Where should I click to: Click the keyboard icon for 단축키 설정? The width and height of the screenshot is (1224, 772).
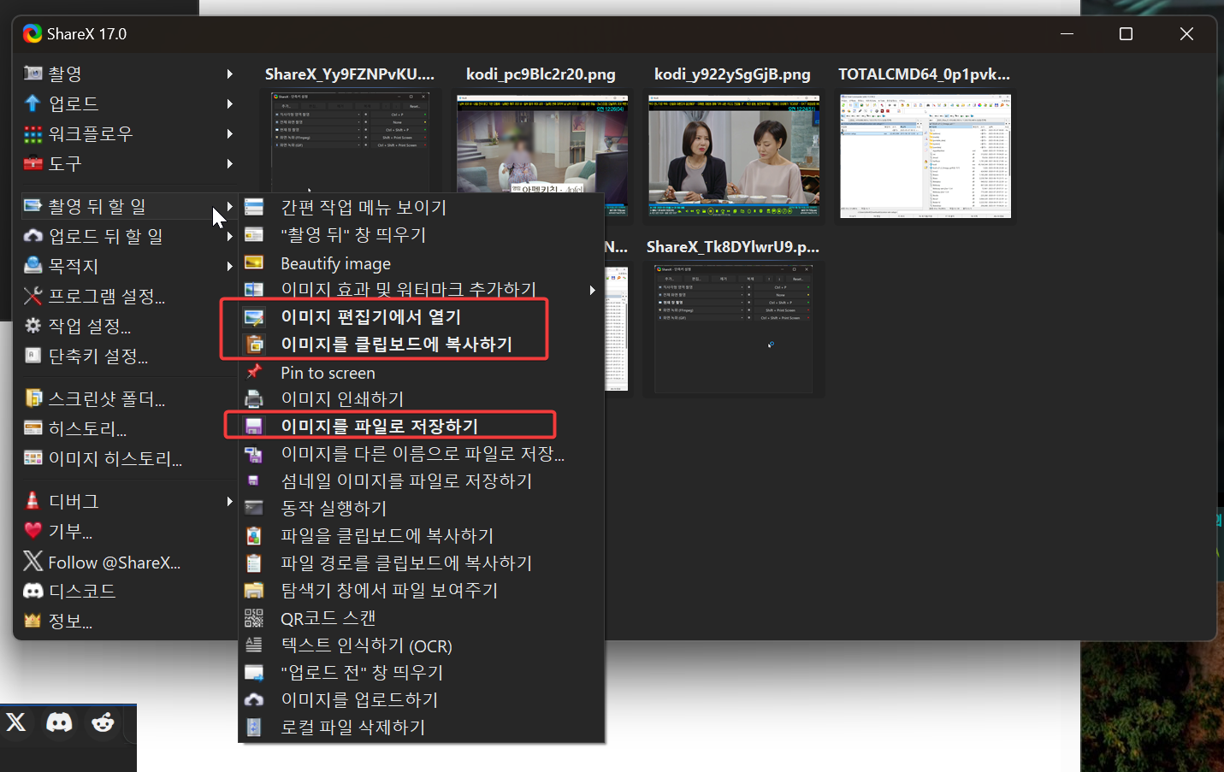(x=33, y=356)
